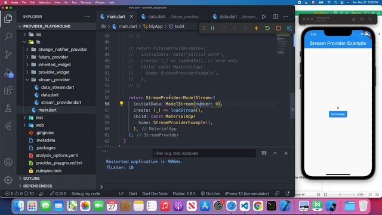Screen dimensions: 382x215
Task: Open data_stream.dart file
Action: tap(57, 87)
